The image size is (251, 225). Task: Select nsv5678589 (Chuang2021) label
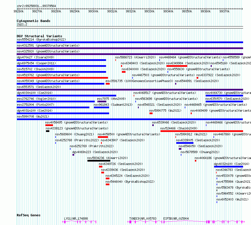click(200, 152)
